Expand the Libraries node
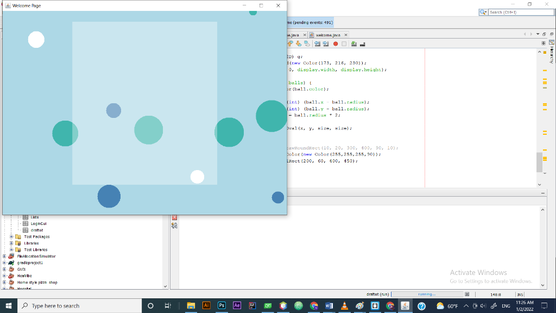This screenshot has width=556, height=313. (x=12, y=242)
